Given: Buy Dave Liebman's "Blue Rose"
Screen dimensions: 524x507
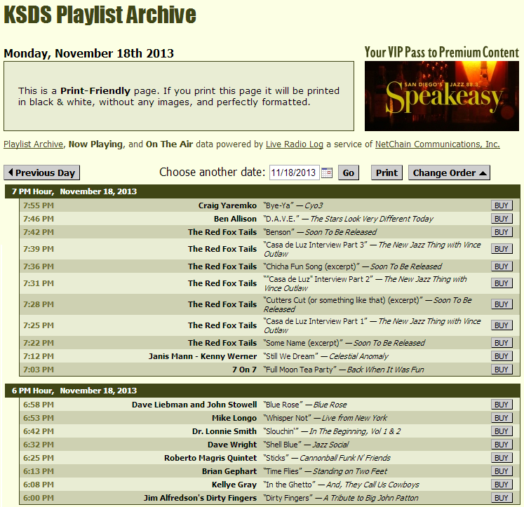Looking at the screenshot, I should (x=502, y=405).
